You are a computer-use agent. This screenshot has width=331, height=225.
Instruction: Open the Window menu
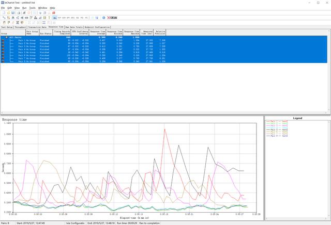point(43,8)
